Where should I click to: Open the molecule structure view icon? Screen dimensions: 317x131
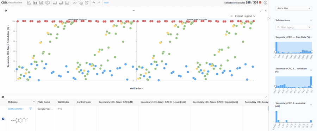point(48,2)
